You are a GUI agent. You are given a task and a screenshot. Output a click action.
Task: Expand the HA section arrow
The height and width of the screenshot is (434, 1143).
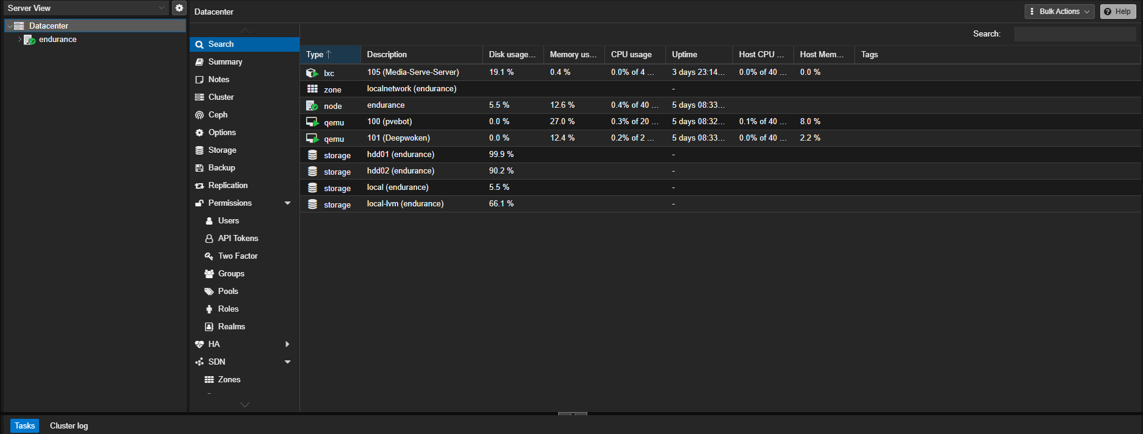coord(287,345)
